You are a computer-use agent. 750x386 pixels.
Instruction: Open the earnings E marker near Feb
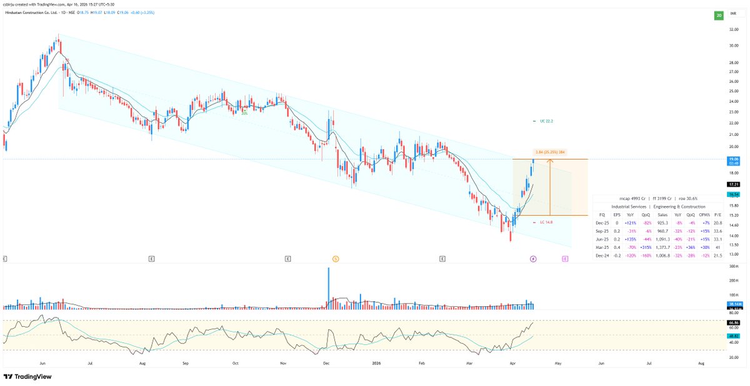(442, 258)
